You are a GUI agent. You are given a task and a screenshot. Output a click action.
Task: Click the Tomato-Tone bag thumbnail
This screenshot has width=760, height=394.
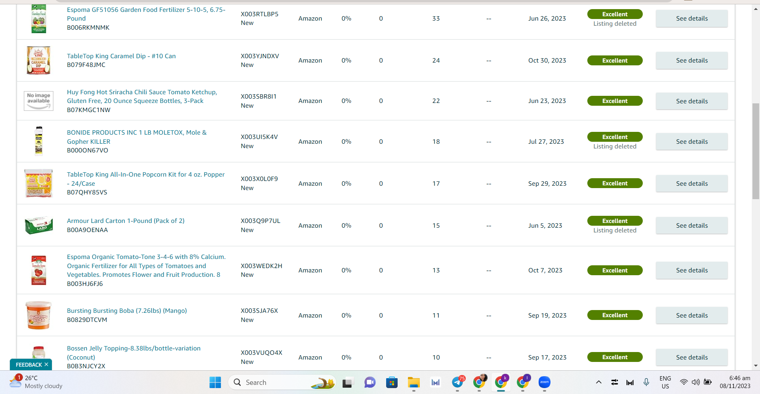[x=39, y=270]
